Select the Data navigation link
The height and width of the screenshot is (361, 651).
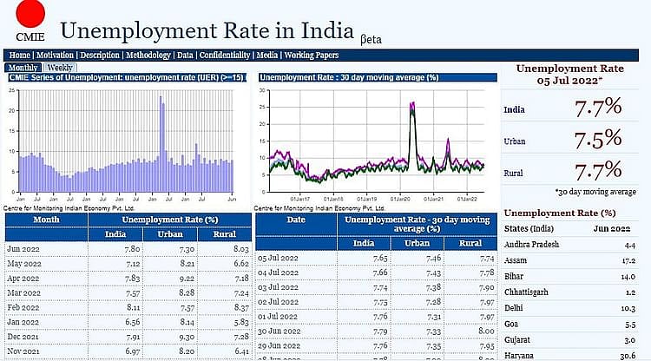pyautogui.click(x=185, y=56)
